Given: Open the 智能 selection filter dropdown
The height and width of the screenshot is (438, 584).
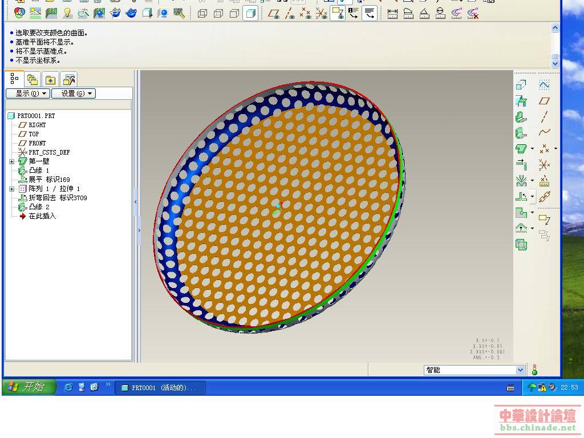Looking at the screenshot, I should tap(520, 370).
